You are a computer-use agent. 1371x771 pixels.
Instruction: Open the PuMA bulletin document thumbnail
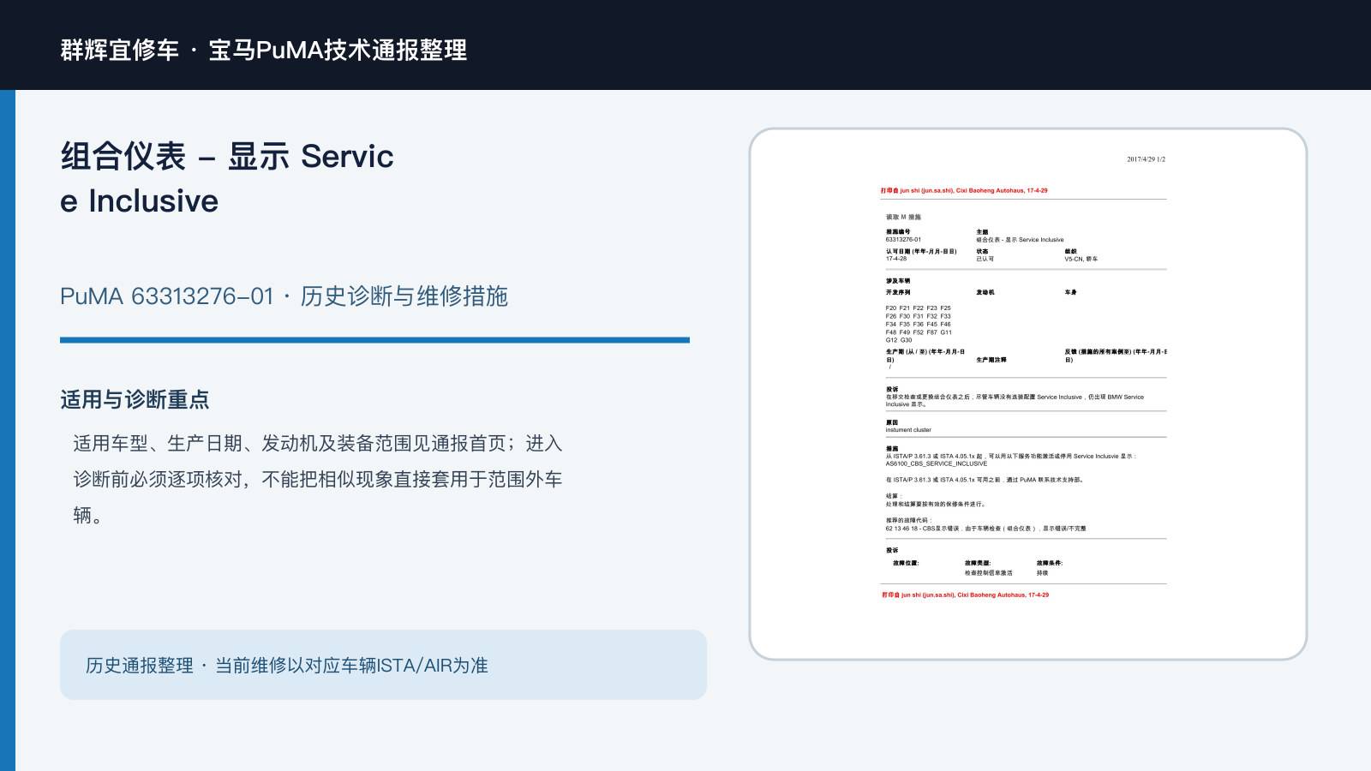[1028, 394]
